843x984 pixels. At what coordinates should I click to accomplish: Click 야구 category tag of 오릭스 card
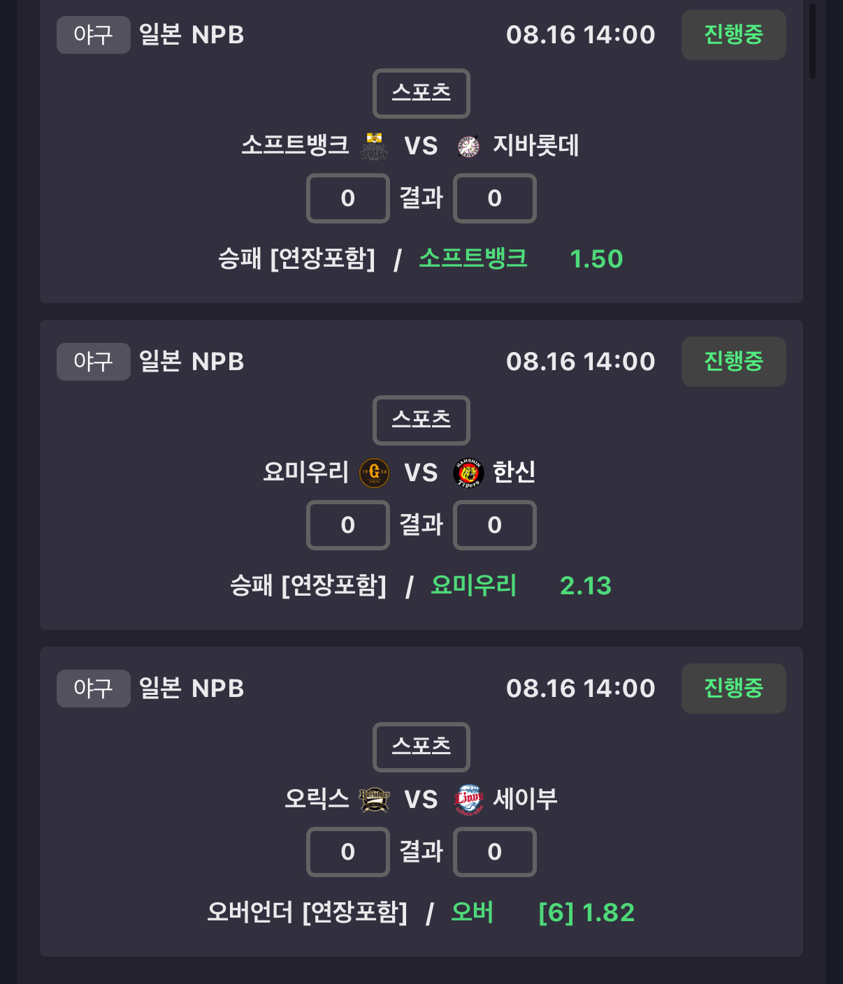(x=94, y=689)
